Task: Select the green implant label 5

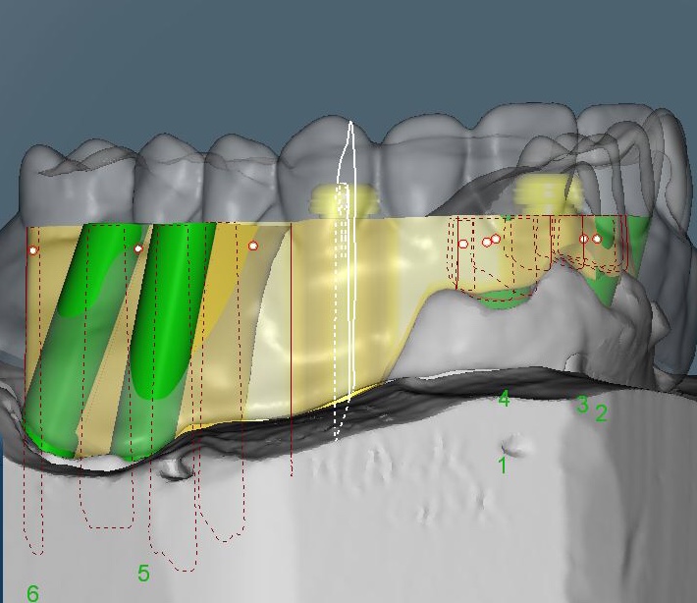Action: (x=143, y=574)
